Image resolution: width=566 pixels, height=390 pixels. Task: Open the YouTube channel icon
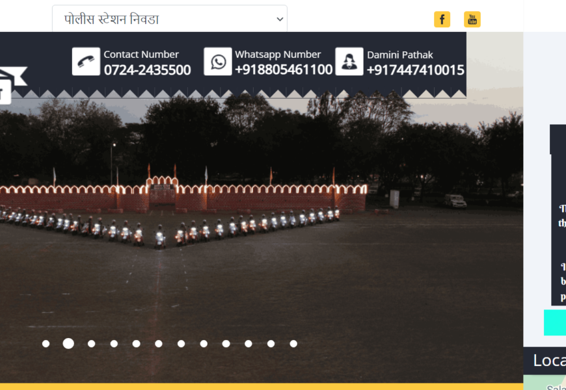(472, 19)
